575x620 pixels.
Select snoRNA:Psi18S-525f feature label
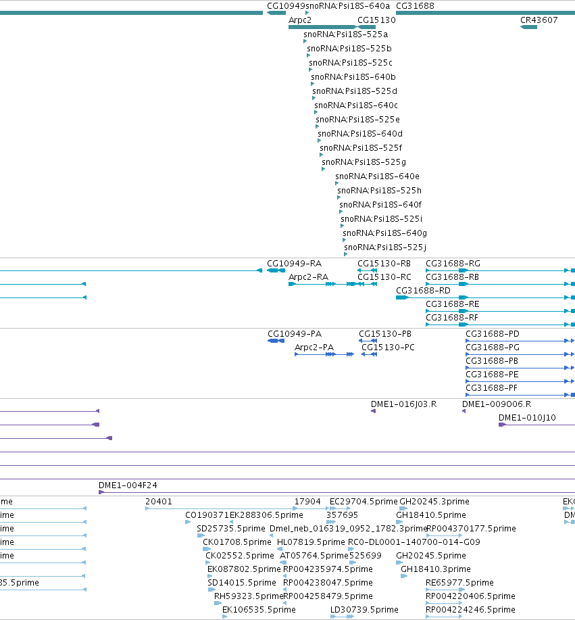pos(361,148)
